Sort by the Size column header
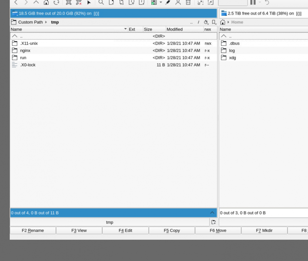The width and height of the screenshot is (308, 261). click(x=155, y=29)
